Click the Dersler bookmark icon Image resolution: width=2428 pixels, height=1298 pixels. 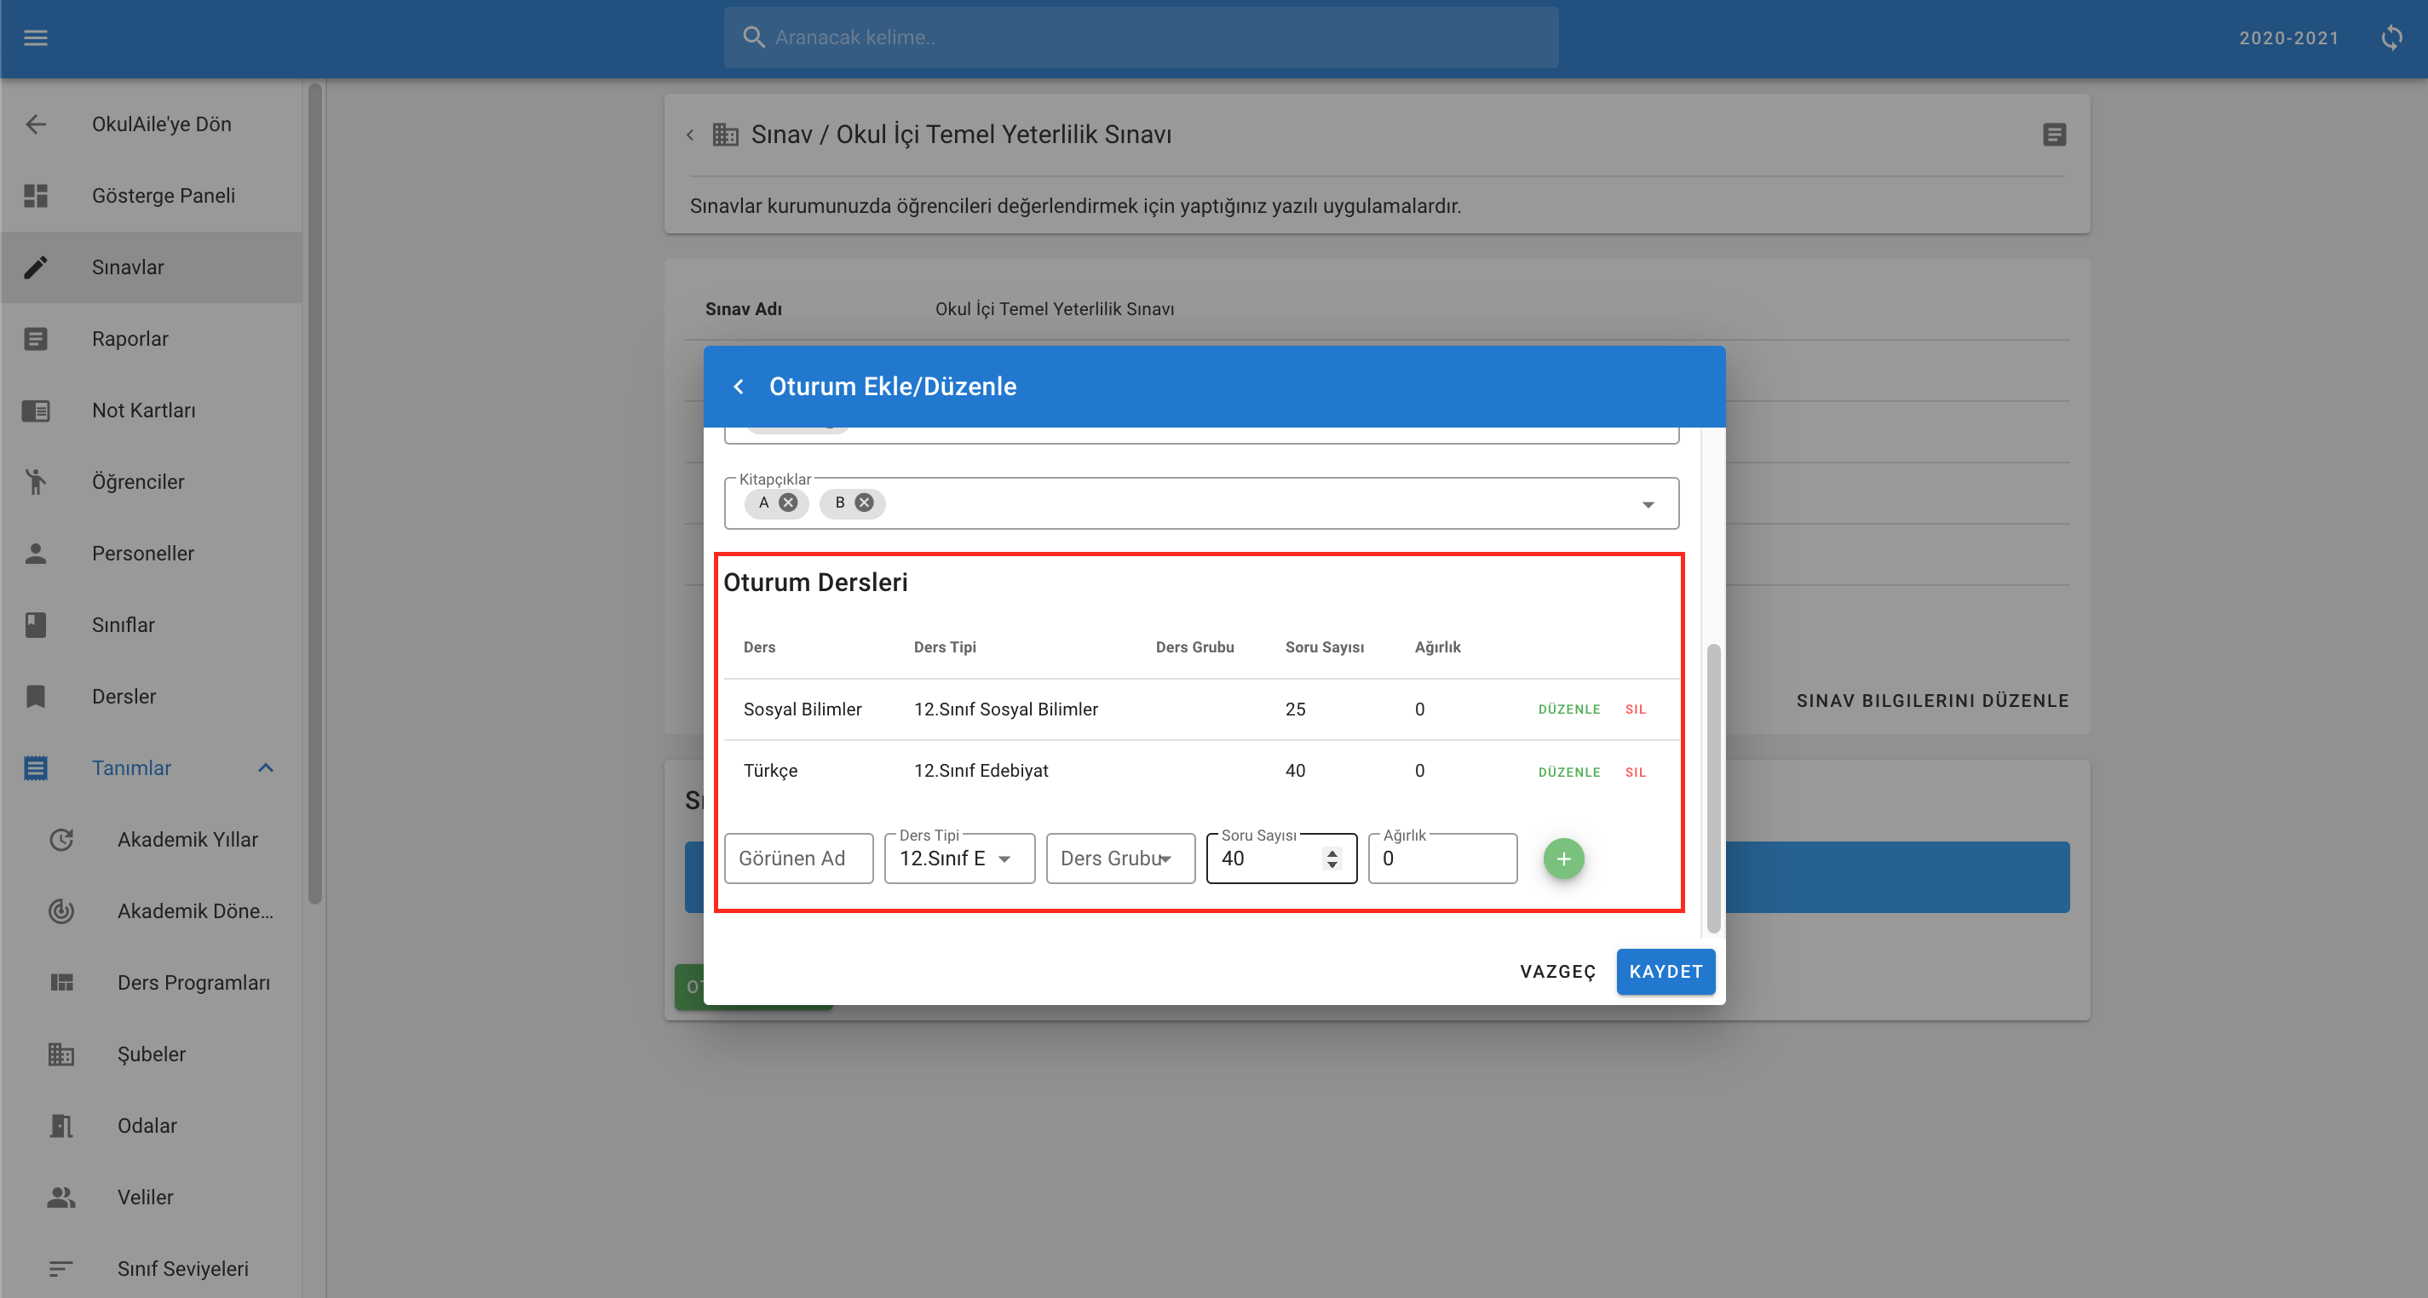pos(36,697)
